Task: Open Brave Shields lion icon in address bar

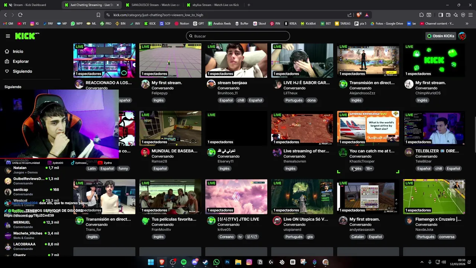Action: click(358, 15)
